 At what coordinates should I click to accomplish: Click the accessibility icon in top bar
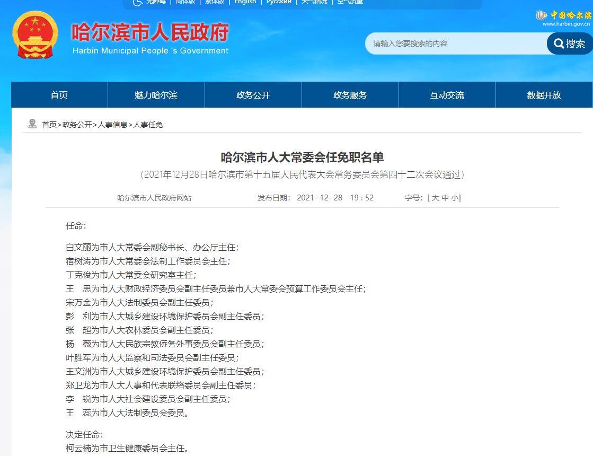[x=137, y=2]
